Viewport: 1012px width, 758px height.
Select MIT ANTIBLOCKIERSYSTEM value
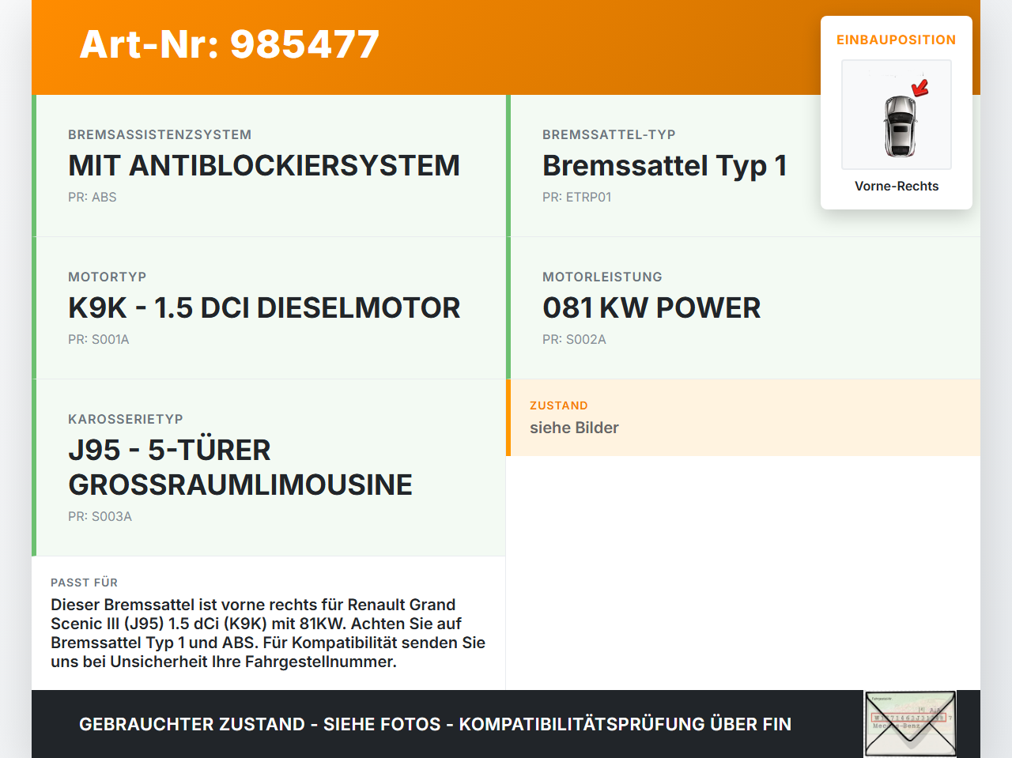(263, 166)
